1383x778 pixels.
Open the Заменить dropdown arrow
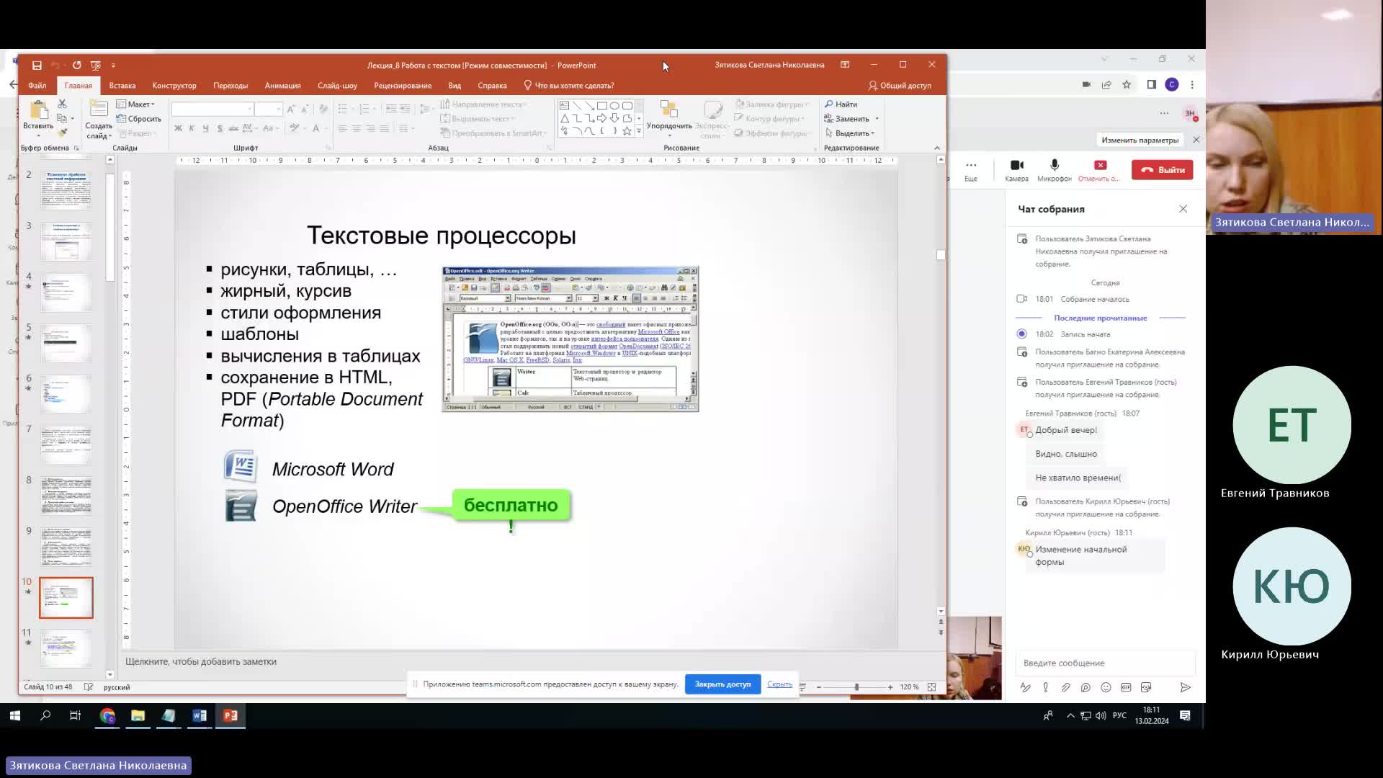877,119
